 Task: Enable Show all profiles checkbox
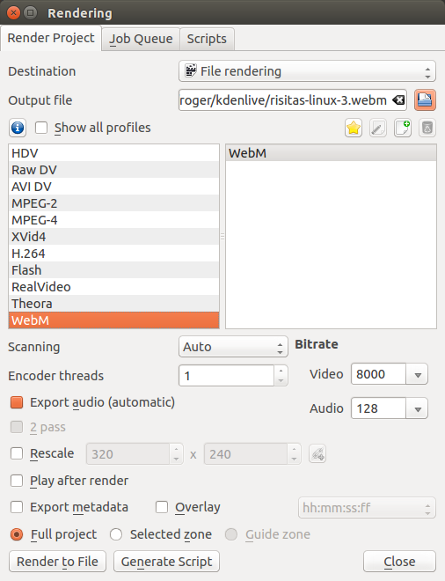(41, 128)
